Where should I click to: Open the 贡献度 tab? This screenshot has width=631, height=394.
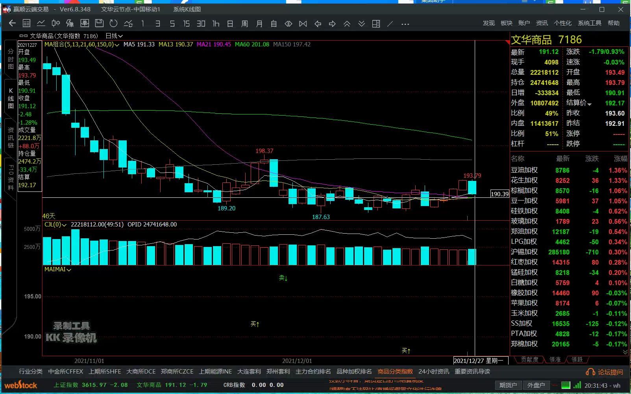[x=529, y=359]
